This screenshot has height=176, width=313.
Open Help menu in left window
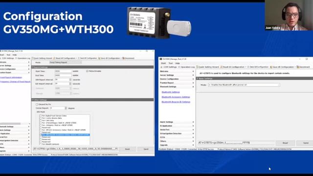tap(15, 55)
